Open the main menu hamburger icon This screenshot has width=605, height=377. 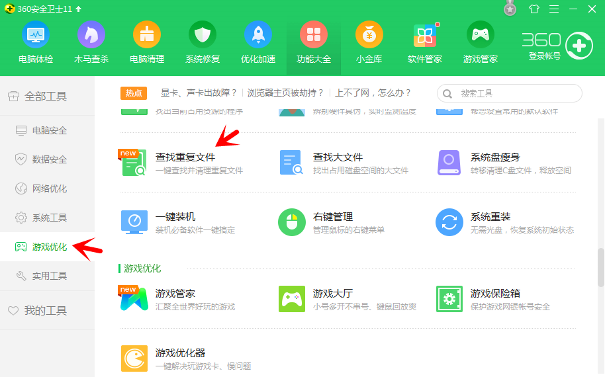click(x=554, y=9)
